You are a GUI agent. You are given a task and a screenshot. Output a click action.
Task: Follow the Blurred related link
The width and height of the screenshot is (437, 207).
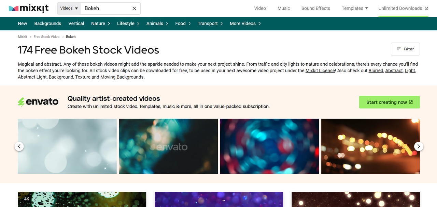pos(376,71)
